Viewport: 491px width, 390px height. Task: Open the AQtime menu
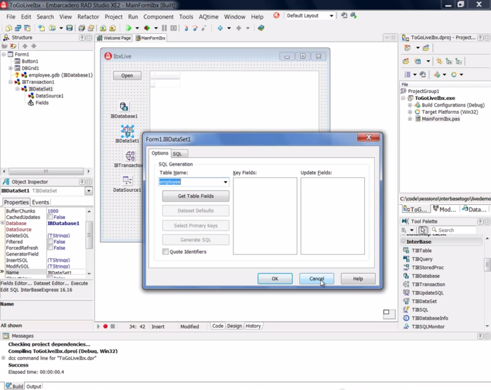[209, 17]
